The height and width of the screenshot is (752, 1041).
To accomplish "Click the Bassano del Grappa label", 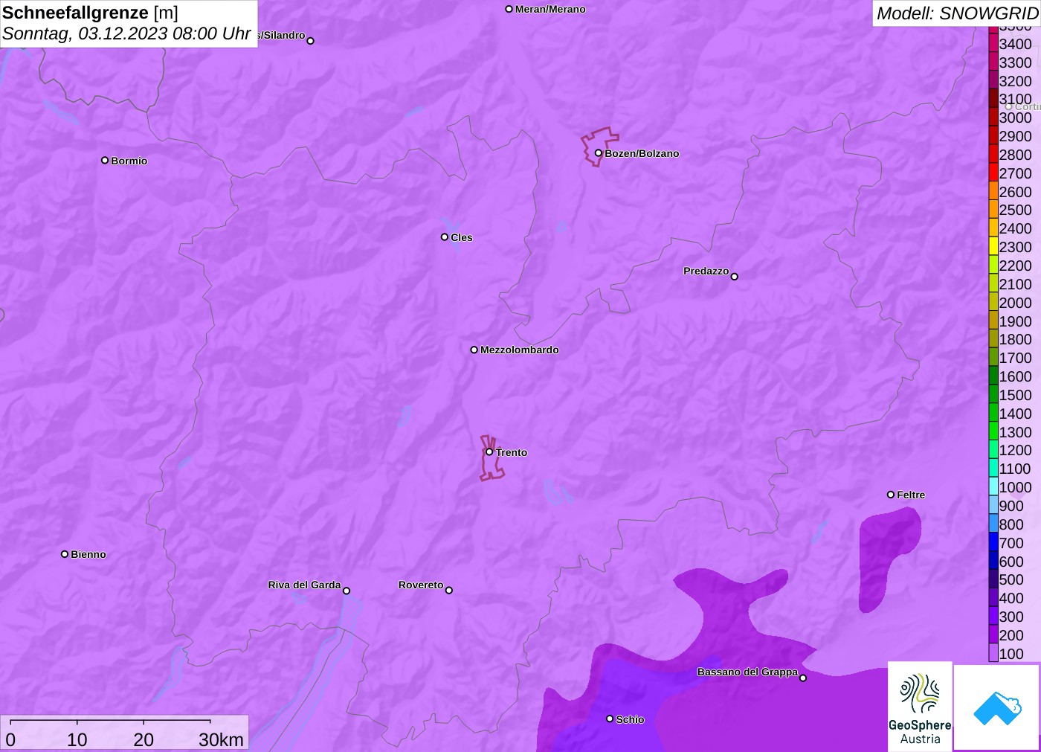I will pos(747,672).
